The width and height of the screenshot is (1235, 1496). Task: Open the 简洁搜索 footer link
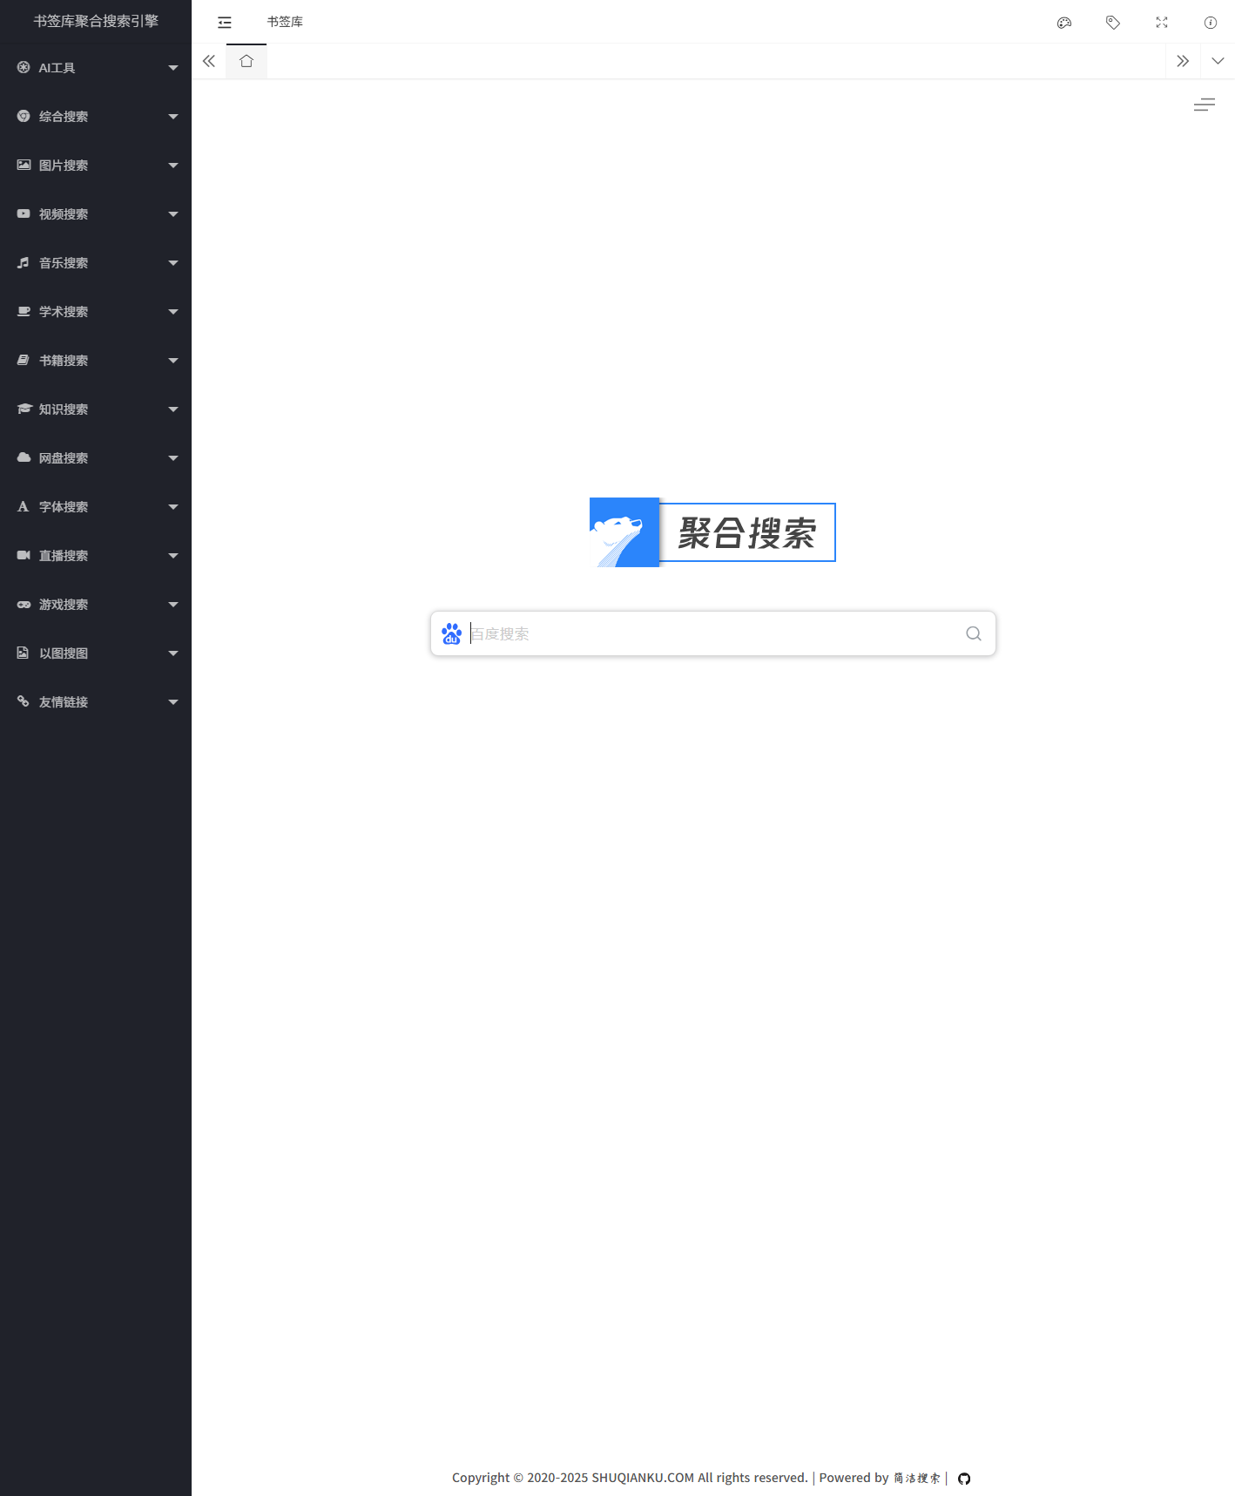pos(917,1479)
